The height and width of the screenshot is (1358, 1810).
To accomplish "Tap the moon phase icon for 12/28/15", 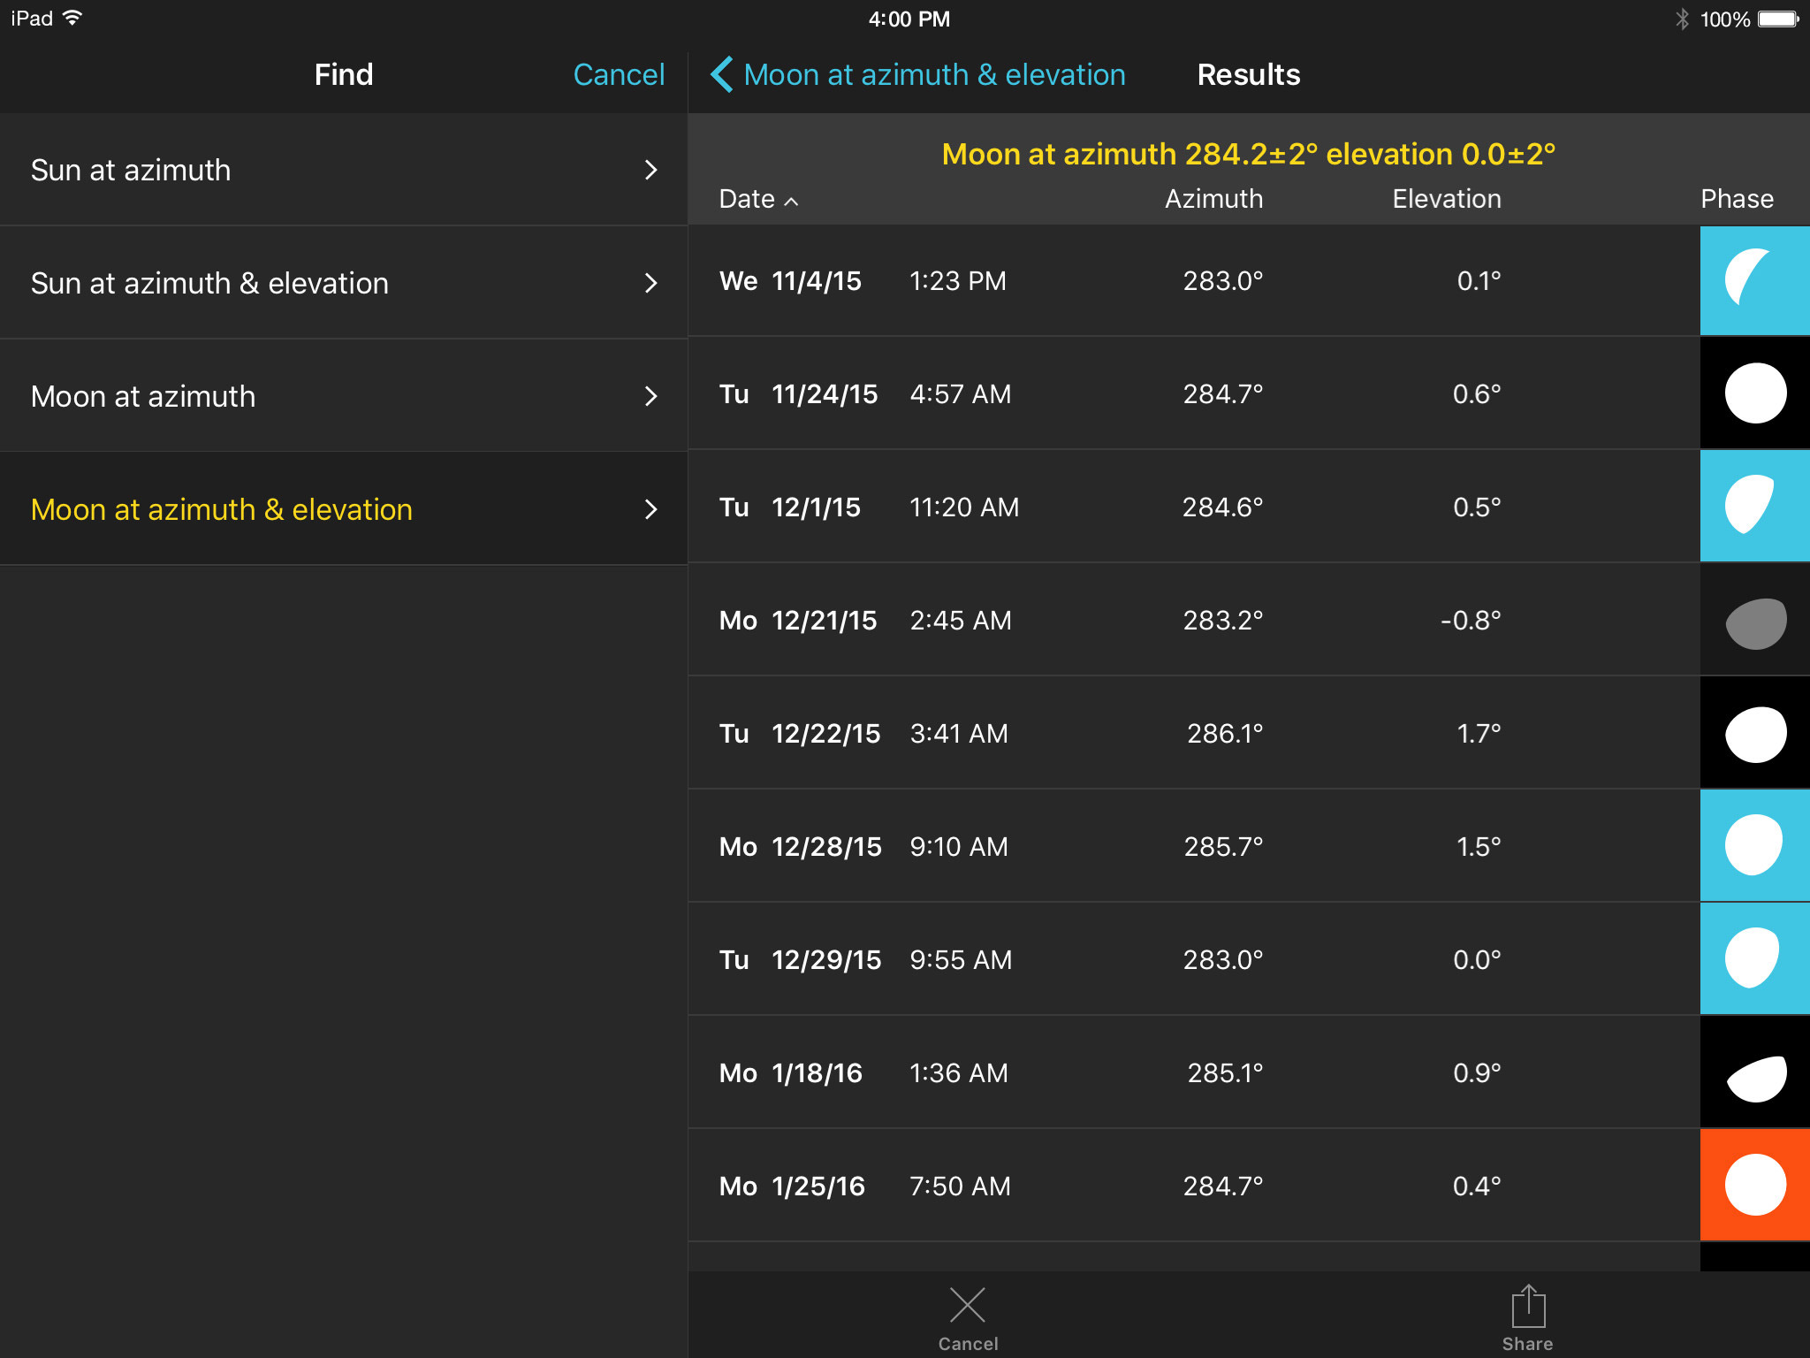I will (x=1754, y=846).
